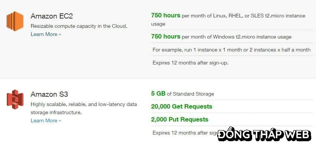Screen dimensions: 316x146
Task: Click the 750 hours Linux t2.micro line
Action: 228,20
